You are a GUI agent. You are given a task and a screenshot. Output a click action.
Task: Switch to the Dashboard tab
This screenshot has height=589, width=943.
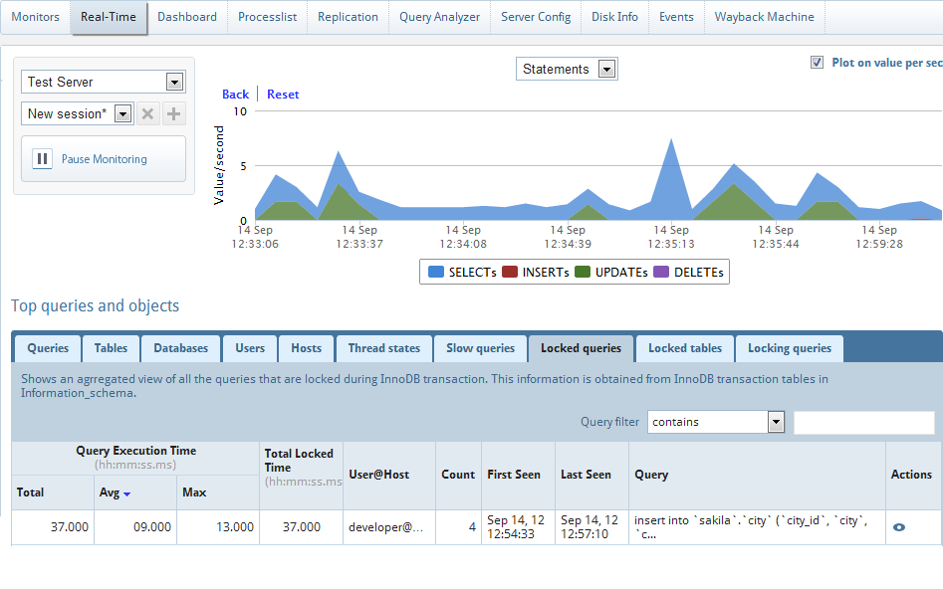pyautogui.click(x=187, y=17)
